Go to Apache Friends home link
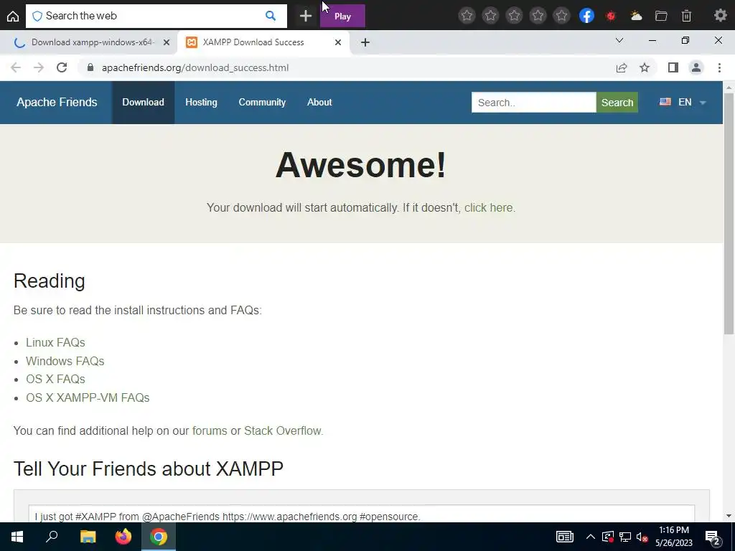Viewport: 735px width, 551px height. (x=57, y=102)
